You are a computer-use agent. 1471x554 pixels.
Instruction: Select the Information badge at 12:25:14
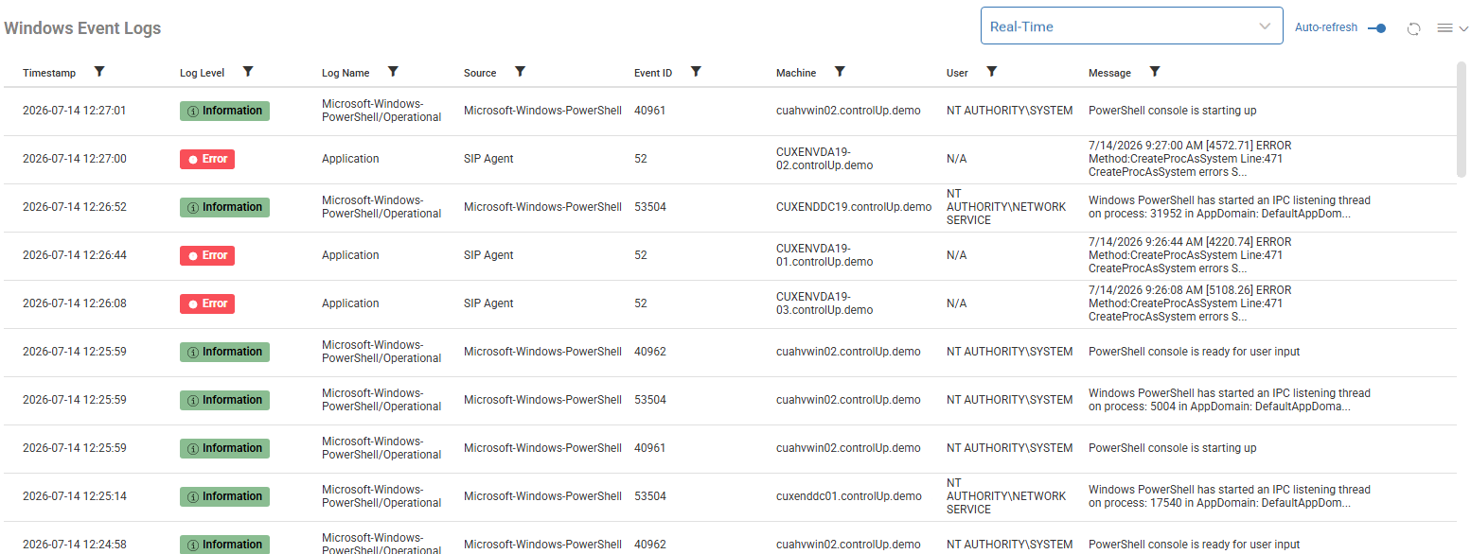[224, 496]
